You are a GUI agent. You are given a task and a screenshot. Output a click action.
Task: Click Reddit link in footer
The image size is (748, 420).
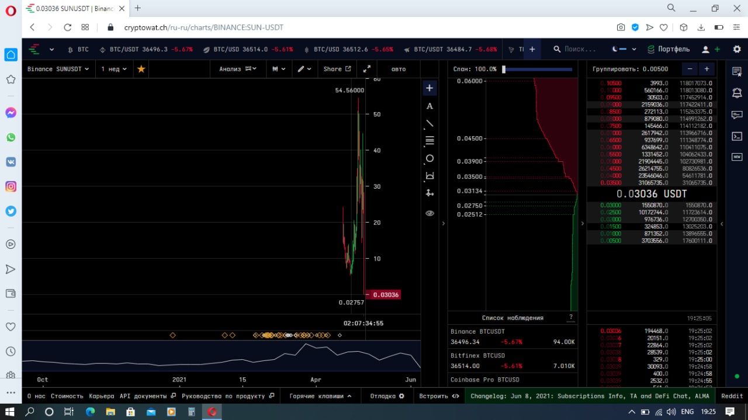click(732, 396)
